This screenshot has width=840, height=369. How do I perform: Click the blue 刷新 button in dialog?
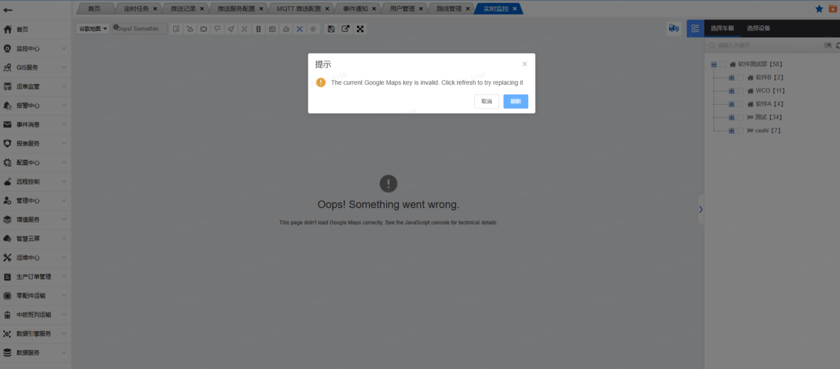(x=515, y=101)
